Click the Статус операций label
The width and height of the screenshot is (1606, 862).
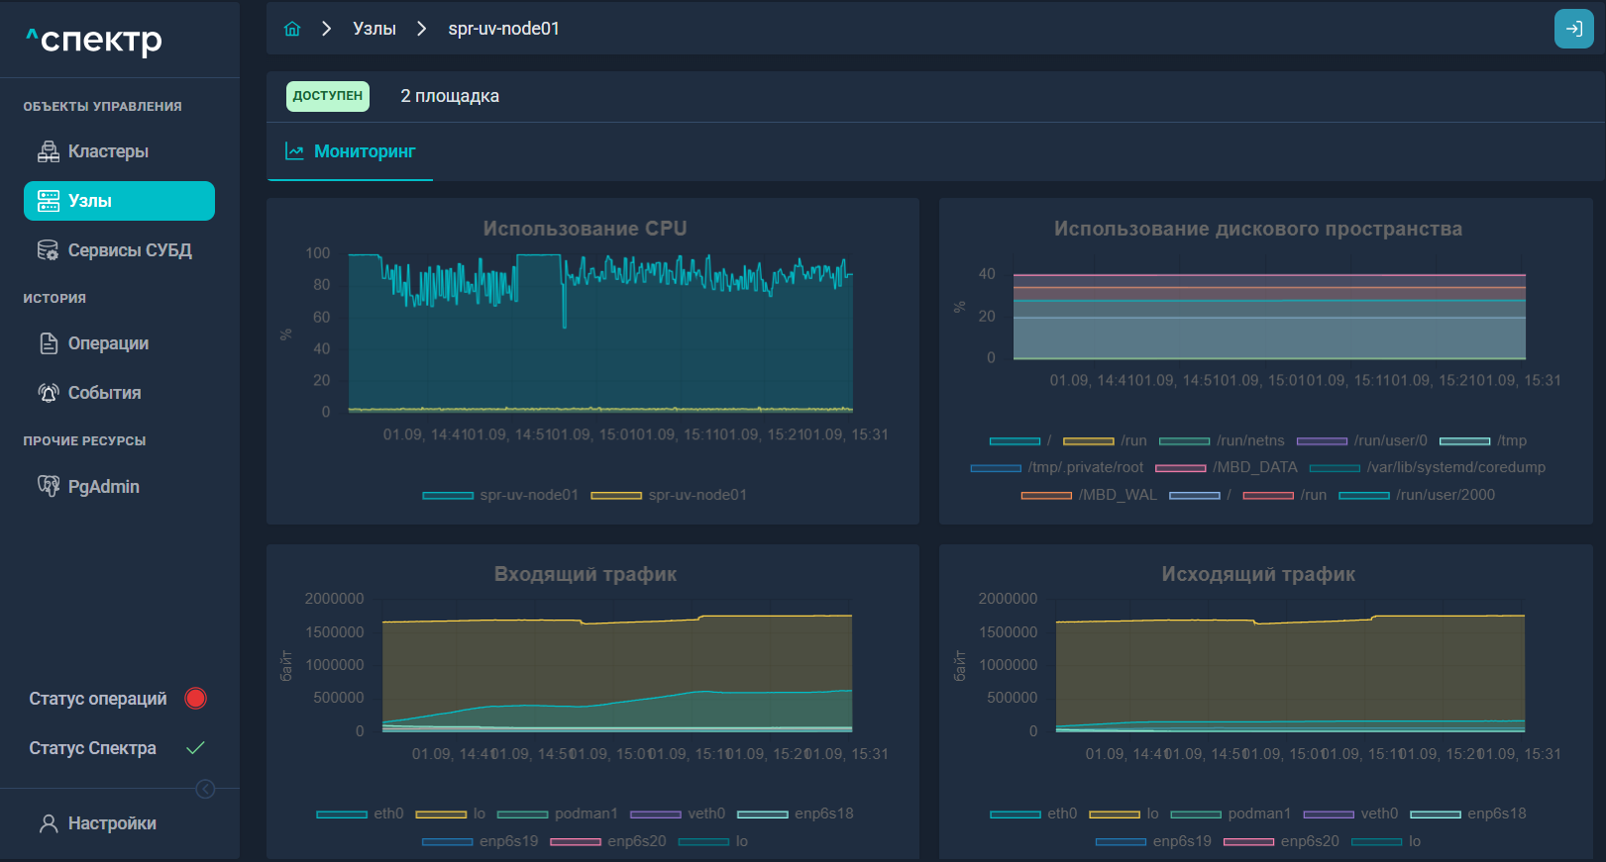click(x=98, y=699)
